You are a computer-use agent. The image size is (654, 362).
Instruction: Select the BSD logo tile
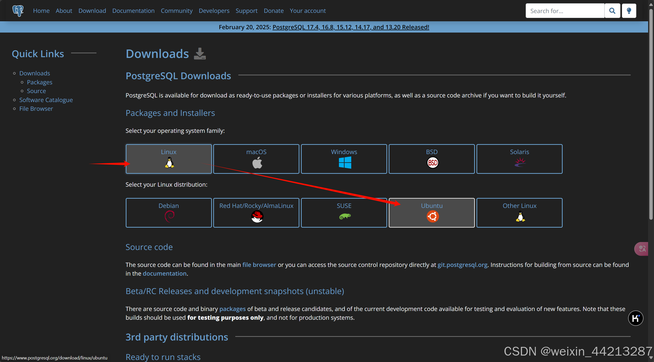(432, 159)
